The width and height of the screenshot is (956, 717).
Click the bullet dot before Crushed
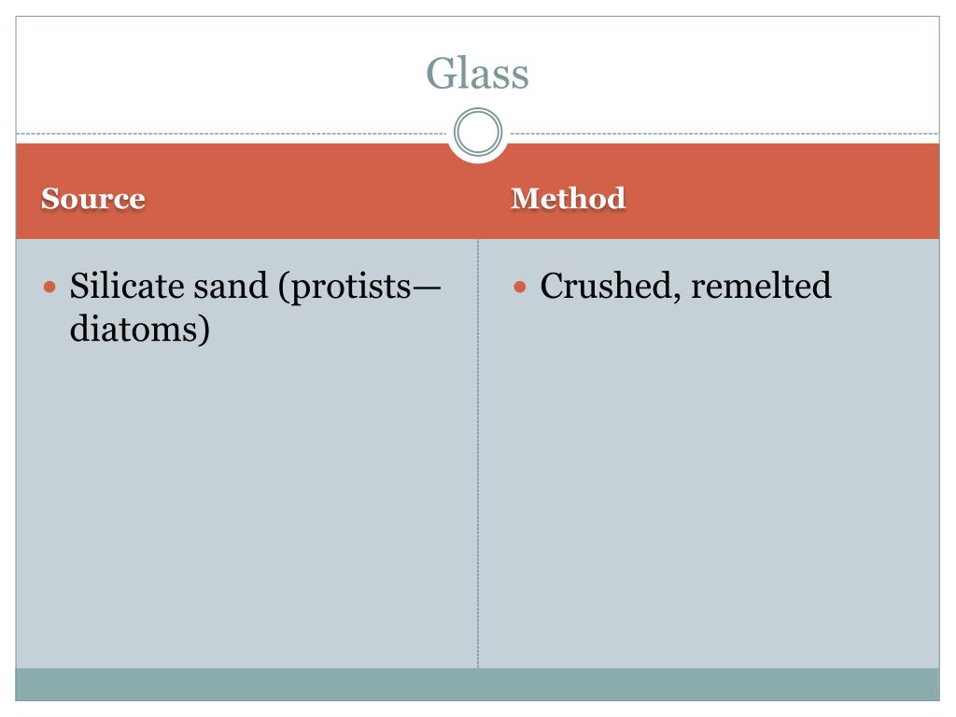[522, 287]
